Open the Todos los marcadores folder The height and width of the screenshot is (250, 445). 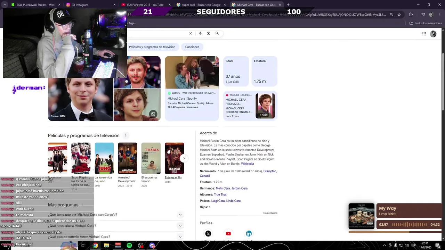click(426, 23)
